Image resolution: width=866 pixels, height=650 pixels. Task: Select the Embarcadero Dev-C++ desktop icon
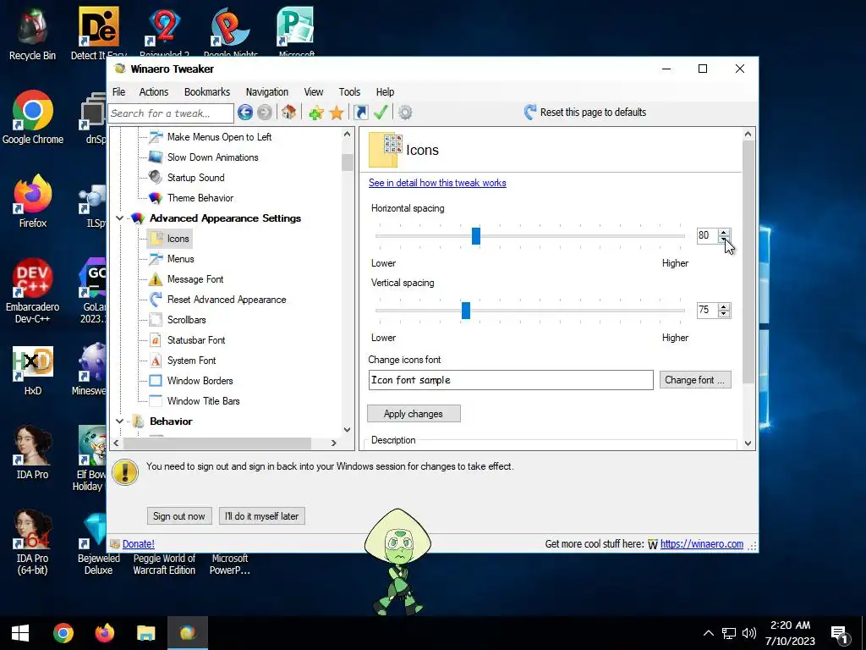33,291
